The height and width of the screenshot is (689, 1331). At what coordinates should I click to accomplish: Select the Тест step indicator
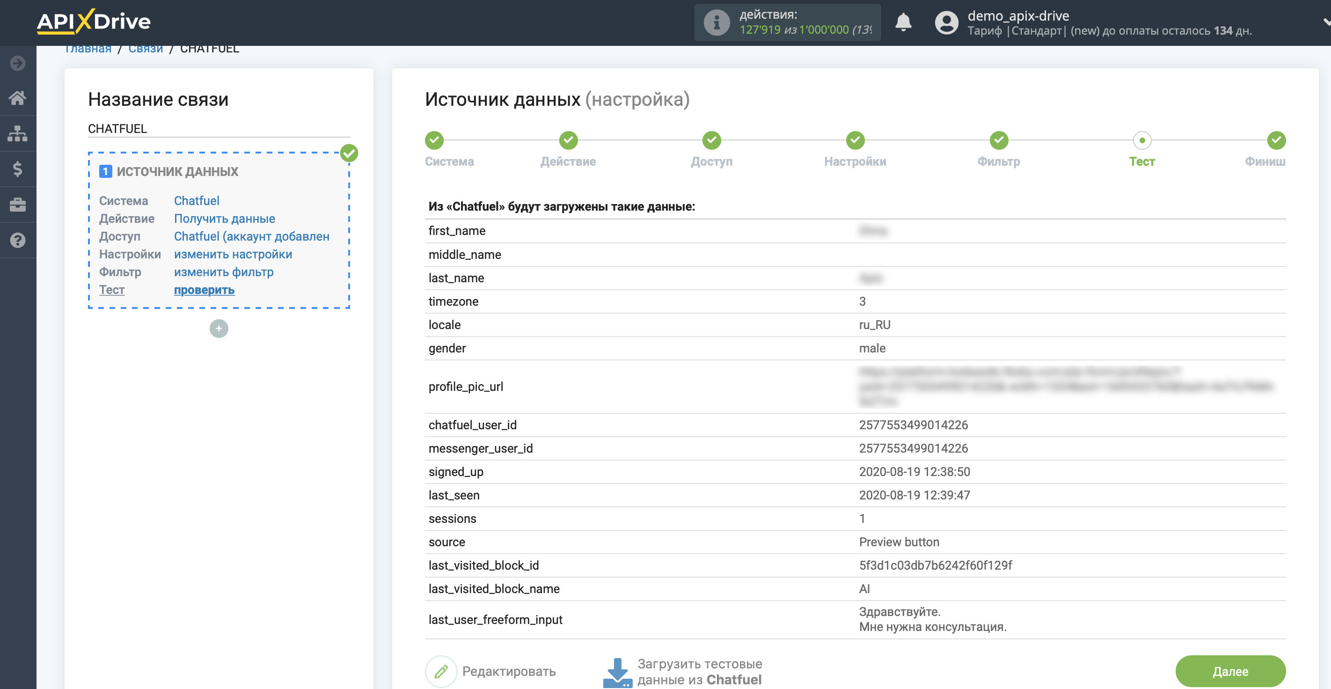point(1142,140)
